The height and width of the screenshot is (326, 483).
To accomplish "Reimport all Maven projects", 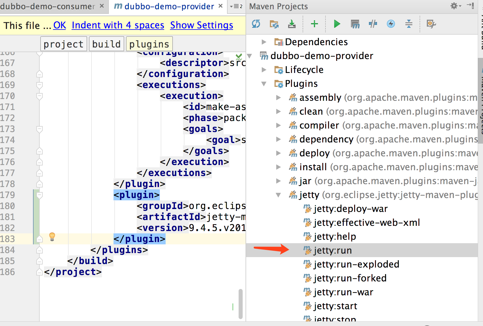I will click(x=256, y=24).
